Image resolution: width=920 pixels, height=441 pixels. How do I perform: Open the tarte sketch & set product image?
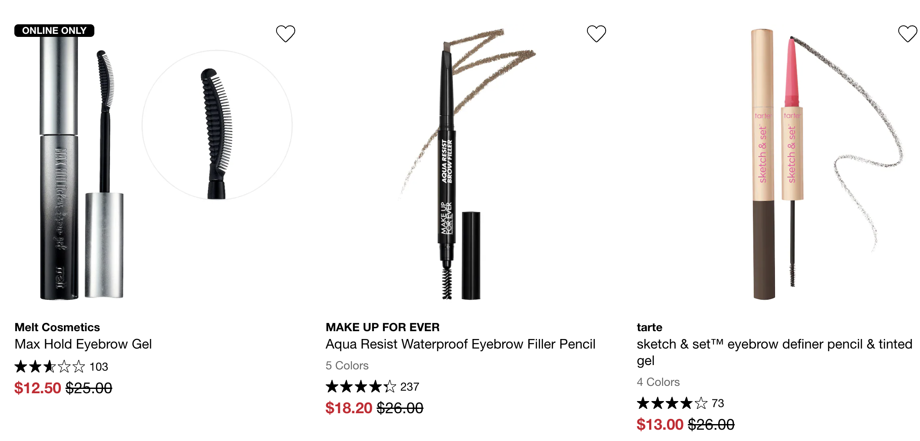[778, 165]
